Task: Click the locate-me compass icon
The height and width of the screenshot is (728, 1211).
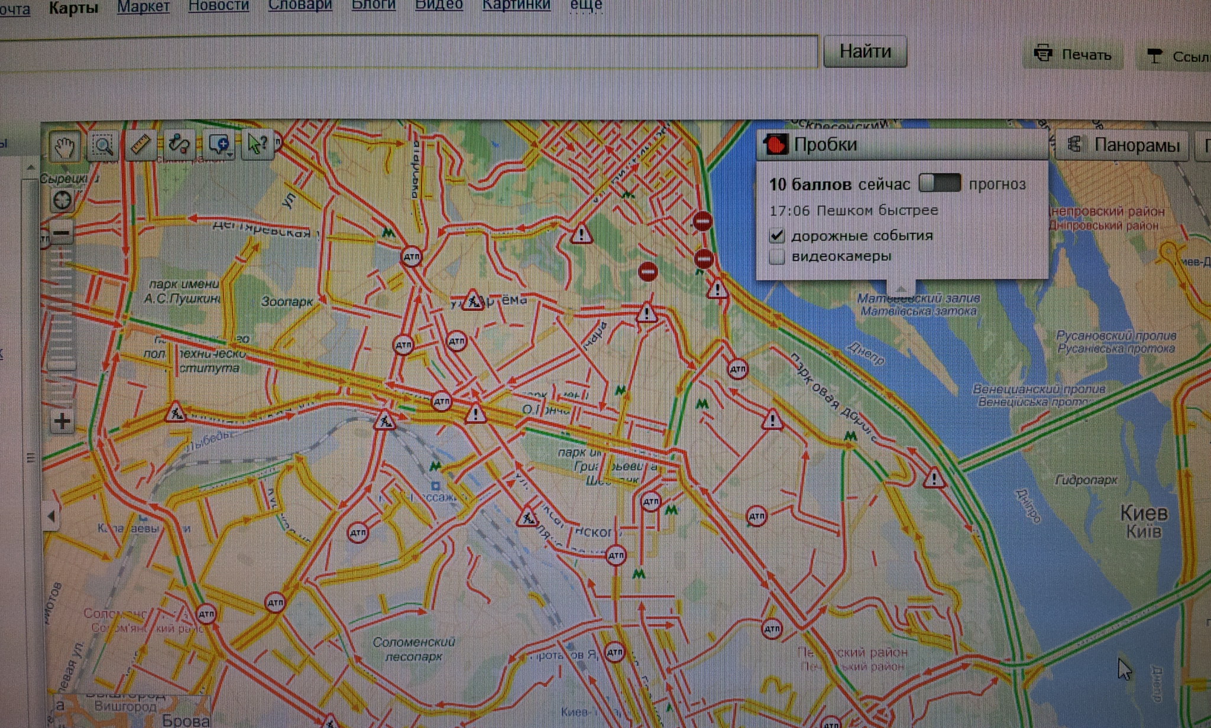Action: point(62,201)
